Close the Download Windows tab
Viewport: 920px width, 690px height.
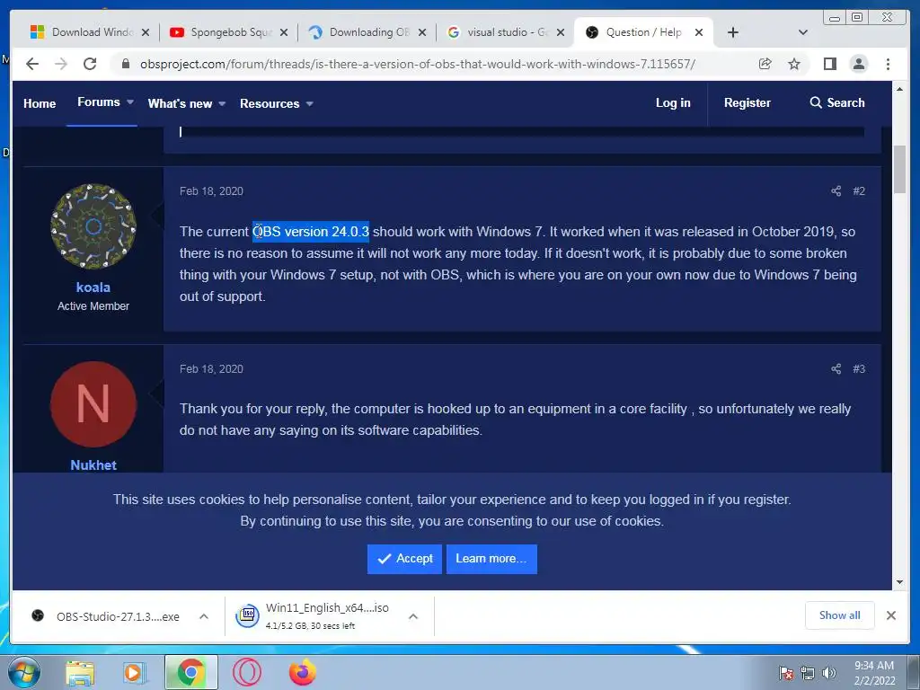point(146,32)
